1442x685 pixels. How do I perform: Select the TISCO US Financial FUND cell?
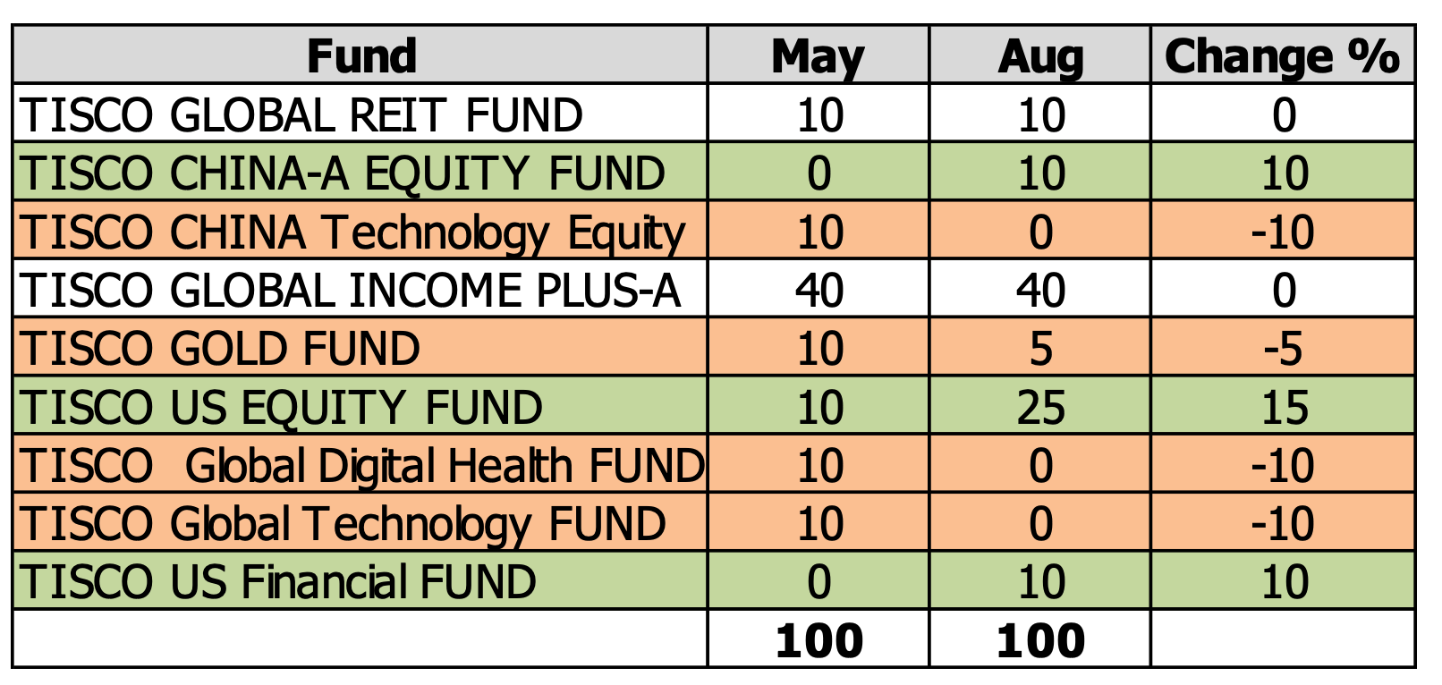(278, 582)
